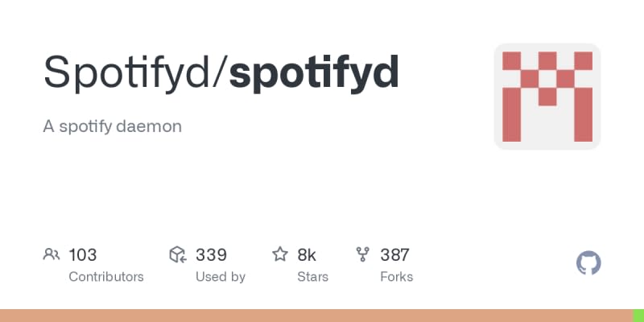Click the GitHub Octocat logo
This screenshot has height=322, width=644.
589,263
